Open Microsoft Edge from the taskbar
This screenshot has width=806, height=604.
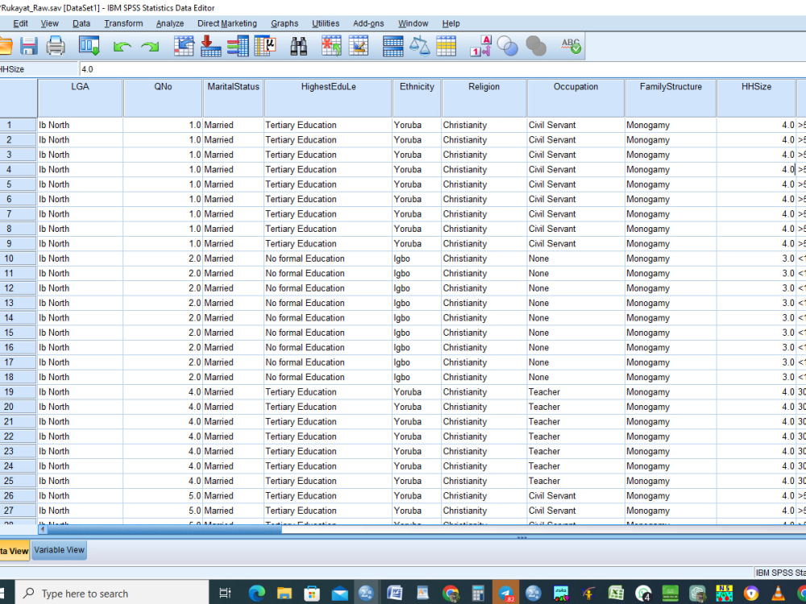click(257, 594)
